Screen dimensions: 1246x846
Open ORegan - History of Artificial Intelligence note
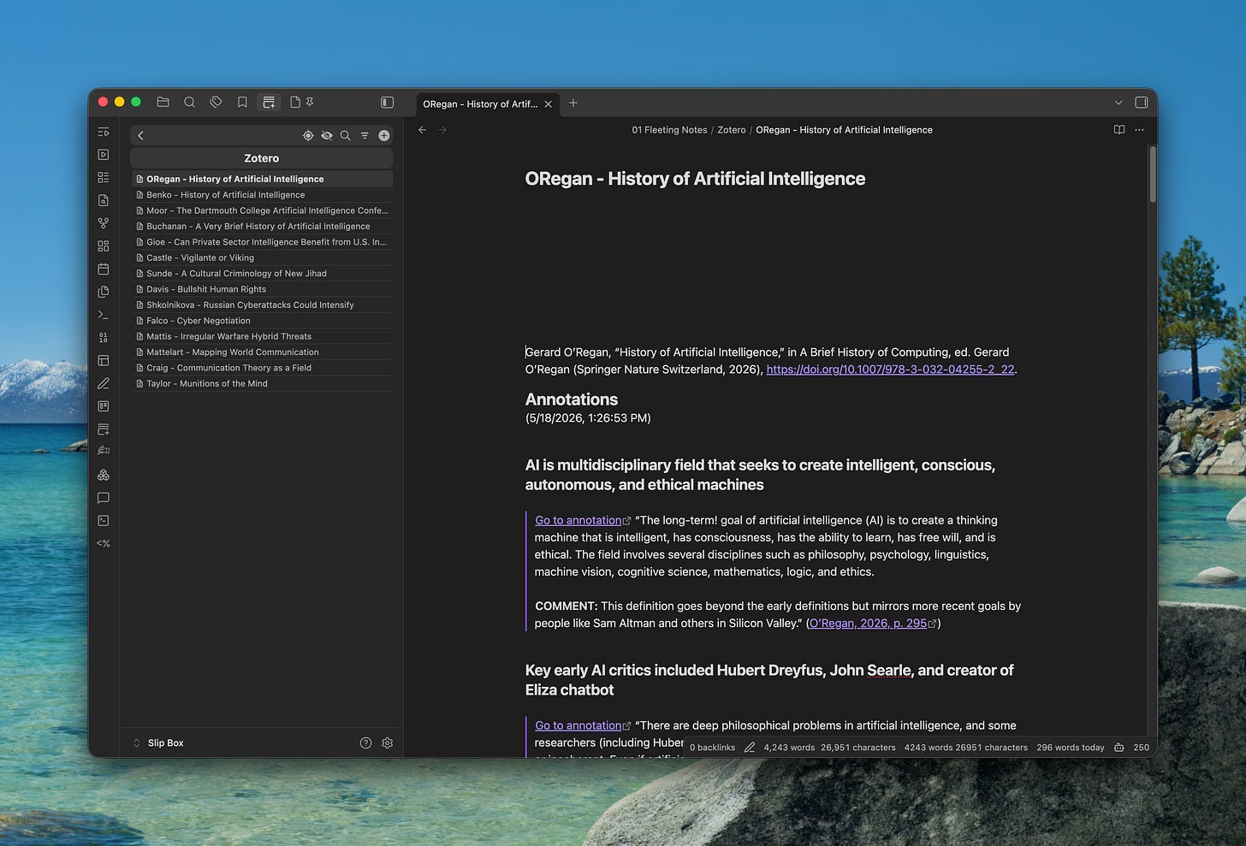pyautogui.click(x=262, y=179)
